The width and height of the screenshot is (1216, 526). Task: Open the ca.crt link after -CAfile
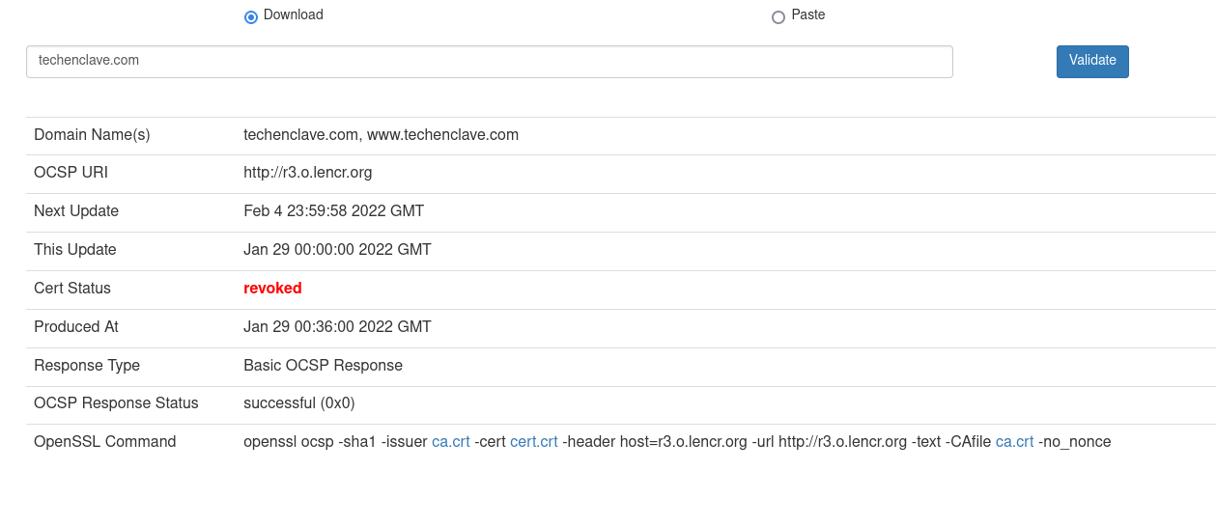point(1015,442)
